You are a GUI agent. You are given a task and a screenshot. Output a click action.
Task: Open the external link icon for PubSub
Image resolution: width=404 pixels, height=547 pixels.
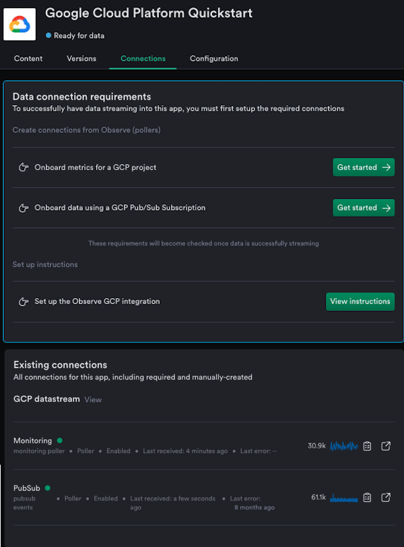(386, 497)
